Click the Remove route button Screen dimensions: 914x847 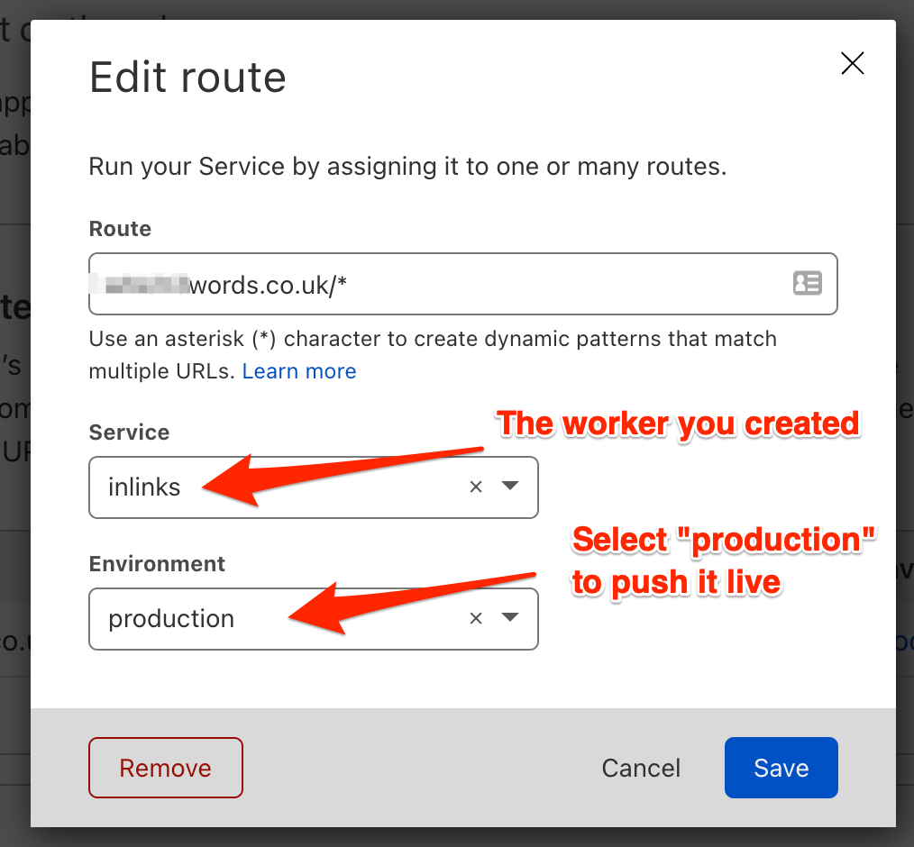[166, 768]
